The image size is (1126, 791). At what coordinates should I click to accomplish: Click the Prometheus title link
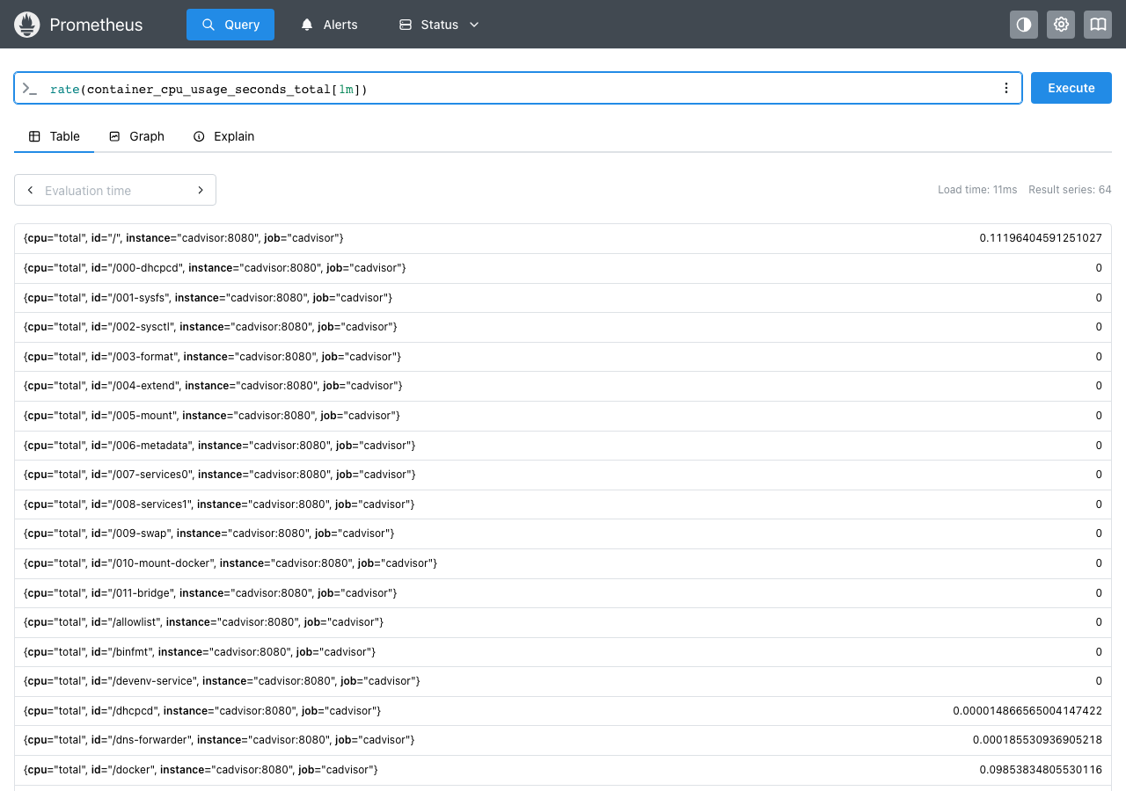click(x=96, y=25)
